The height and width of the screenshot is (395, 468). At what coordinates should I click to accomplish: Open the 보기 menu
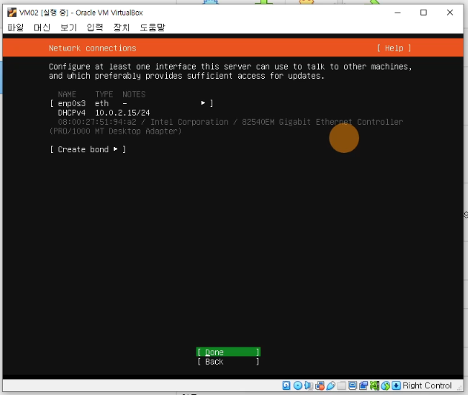click(x=68, y=27)
